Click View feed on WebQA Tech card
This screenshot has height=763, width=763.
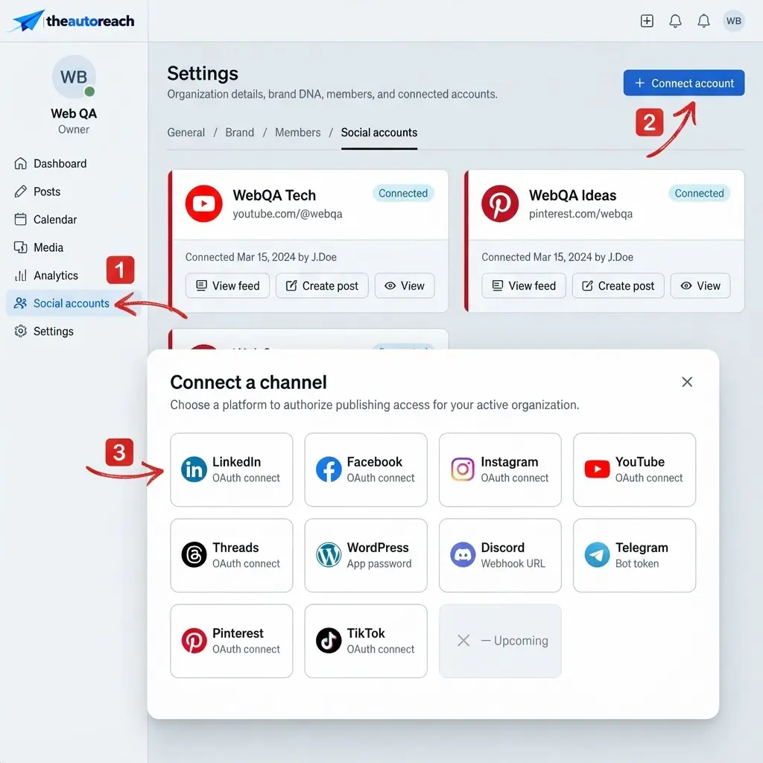click(x=227, y=285)
